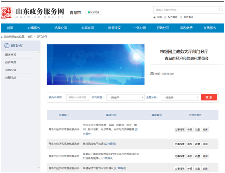This screenshot has height=173, width=225.
Task: Click the 事项编号 column header
Action: tap(157, 115)
